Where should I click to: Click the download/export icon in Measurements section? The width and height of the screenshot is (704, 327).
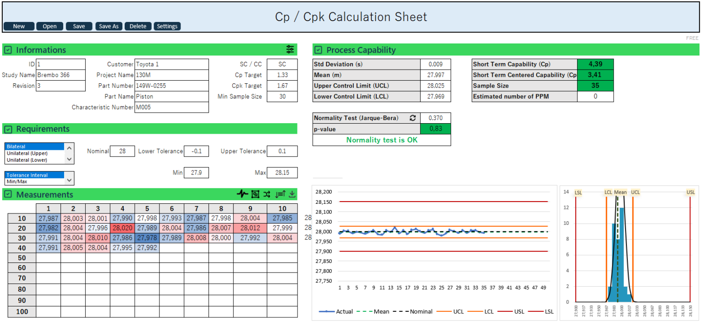(292, 194)
